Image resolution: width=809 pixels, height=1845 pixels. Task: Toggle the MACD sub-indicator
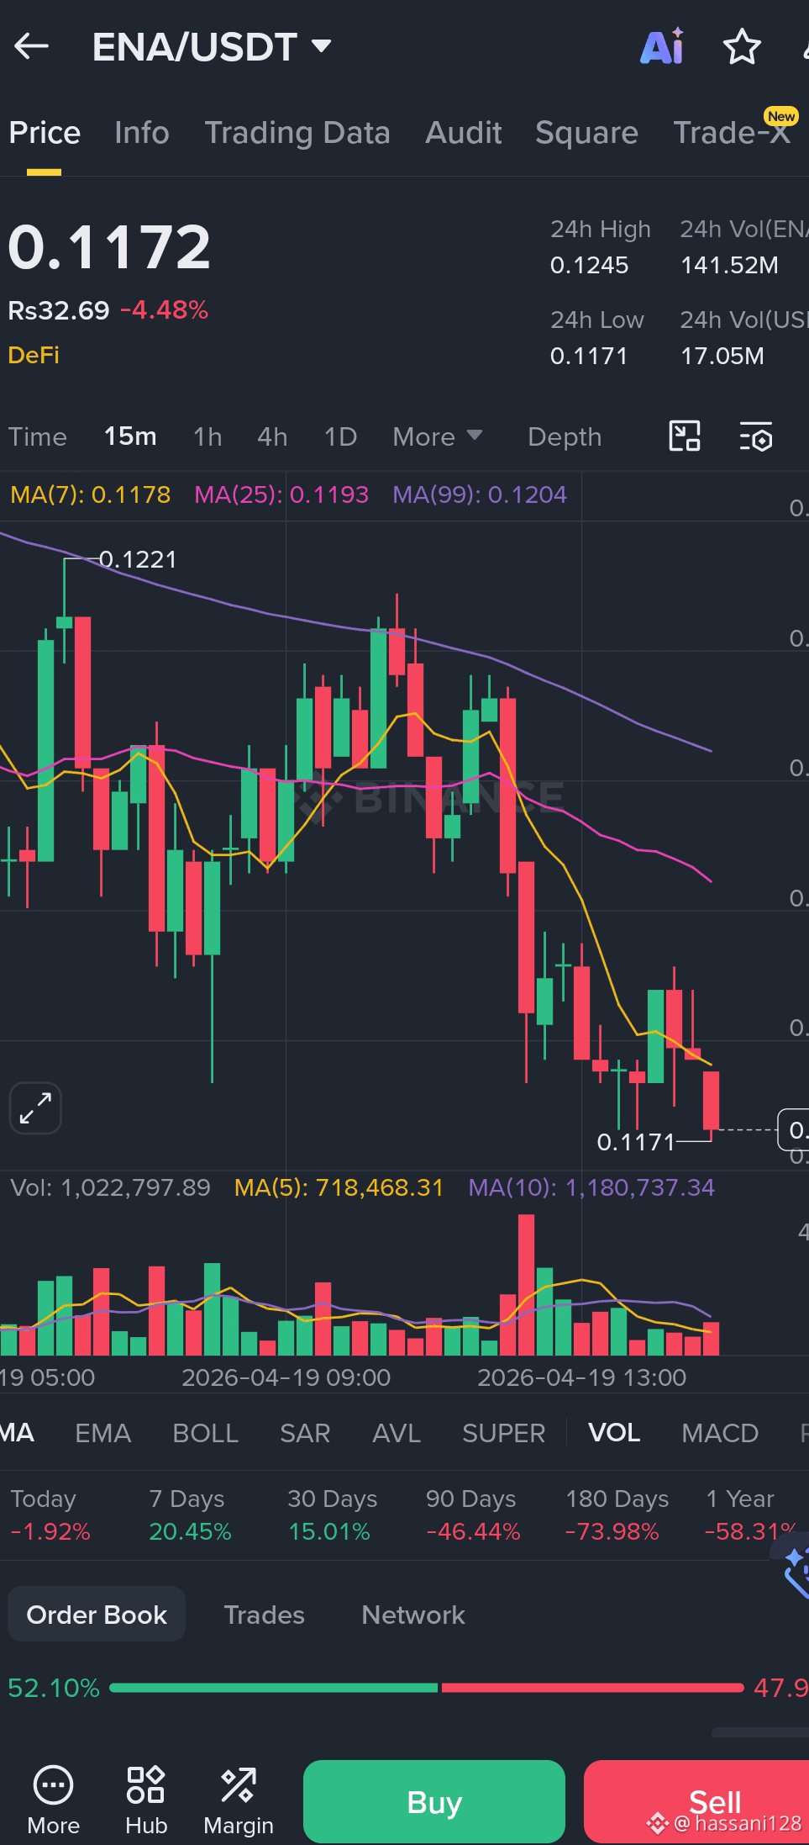click(x=720, y=1433)
